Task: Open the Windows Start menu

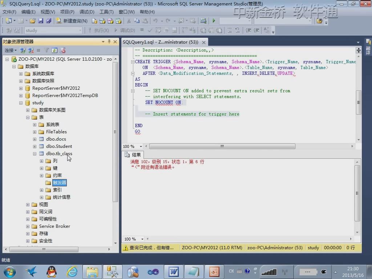Action: (10, 272)
